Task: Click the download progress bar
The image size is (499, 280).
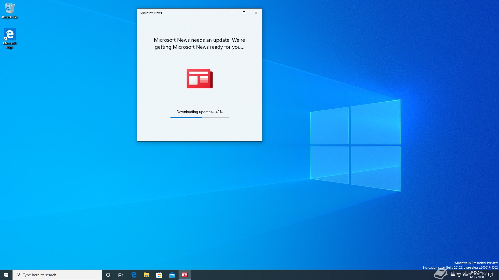Action: [x=200, y=118]
